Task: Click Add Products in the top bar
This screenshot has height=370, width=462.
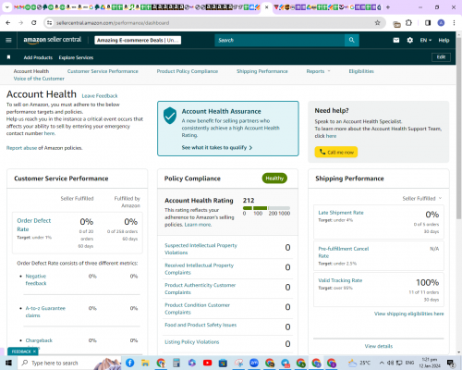Action: click(38, 57)
